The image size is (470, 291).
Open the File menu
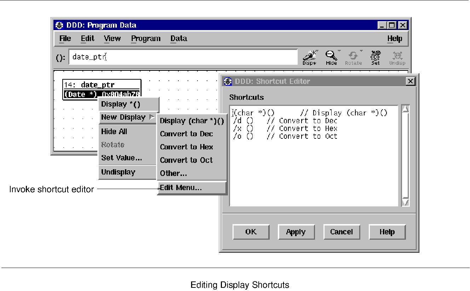pos(65,38)
